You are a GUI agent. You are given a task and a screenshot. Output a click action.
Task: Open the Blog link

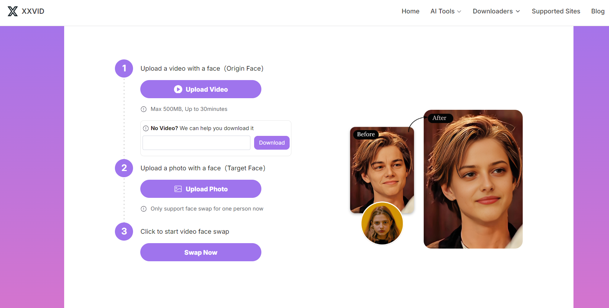tap(598, 11)
